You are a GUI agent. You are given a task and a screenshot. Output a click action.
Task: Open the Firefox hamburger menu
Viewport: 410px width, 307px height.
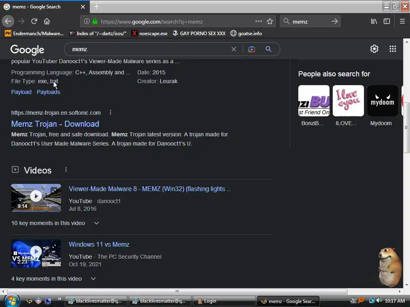click(402, 22)
